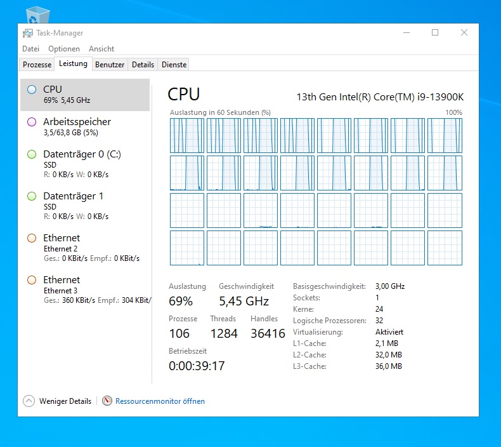Click the last graph in third row

click(445, 211)
